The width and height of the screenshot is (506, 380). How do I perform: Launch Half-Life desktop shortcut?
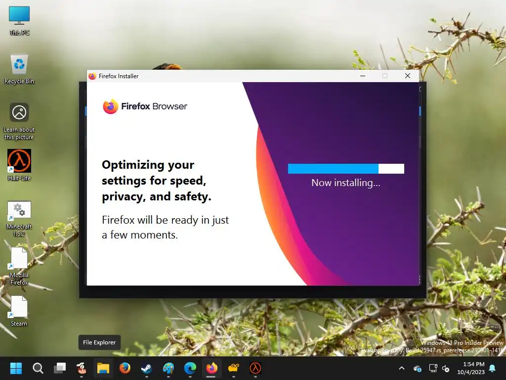tap(19, 165)
